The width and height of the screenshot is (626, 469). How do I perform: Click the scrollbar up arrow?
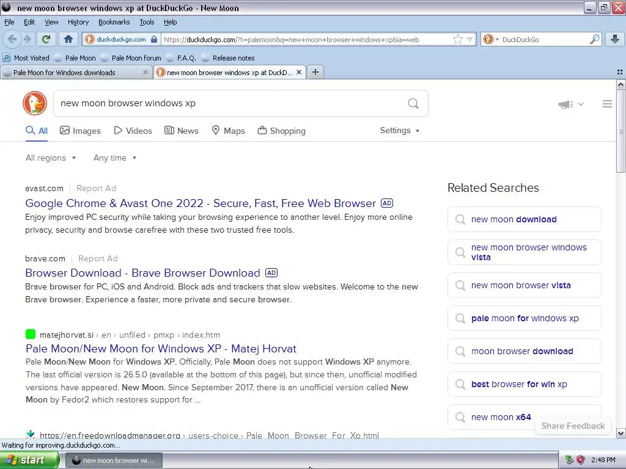621,84
